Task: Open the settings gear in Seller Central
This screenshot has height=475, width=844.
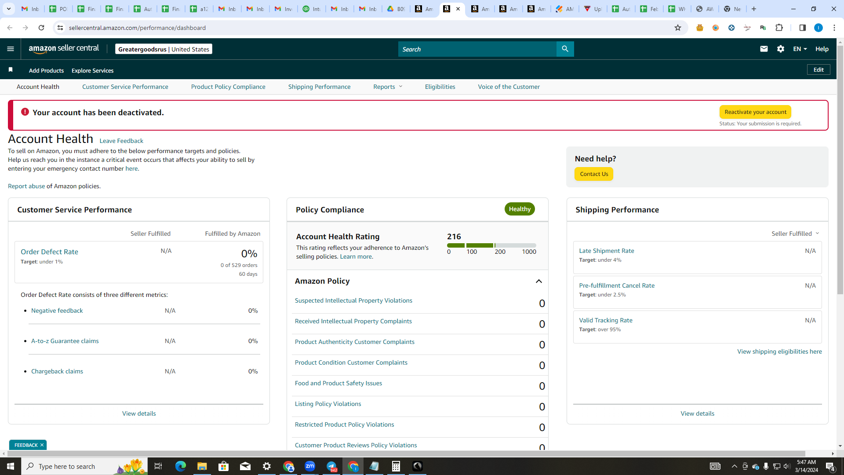Action: [781, 49]
